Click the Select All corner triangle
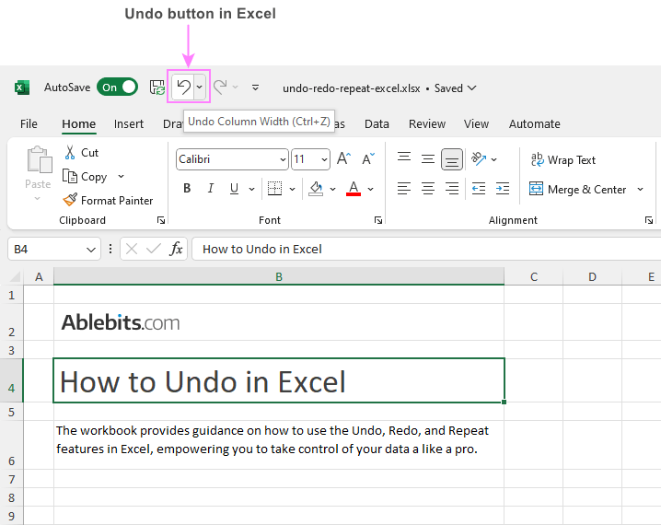 pos(15,276)
